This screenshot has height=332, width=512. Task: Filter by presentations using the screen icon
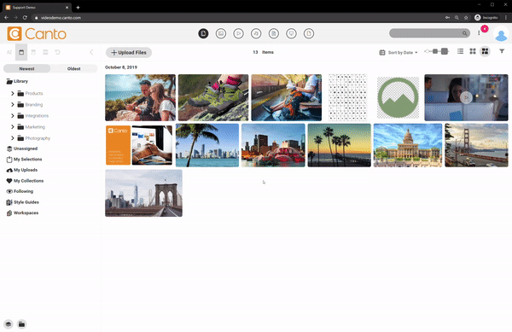pyautogui.click(x=291, y=33)
